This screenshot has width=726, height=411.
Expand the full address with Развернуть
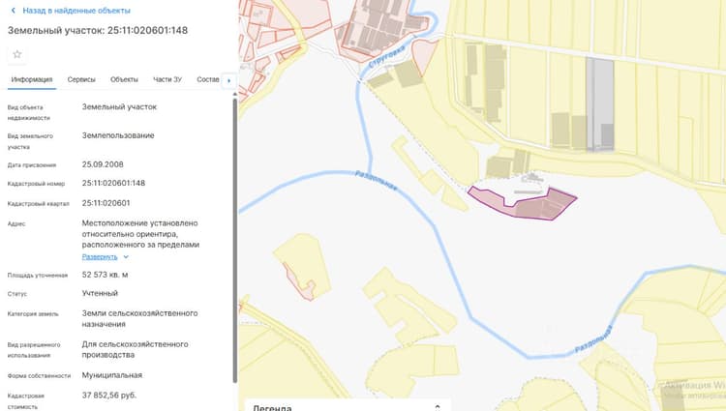100,256
